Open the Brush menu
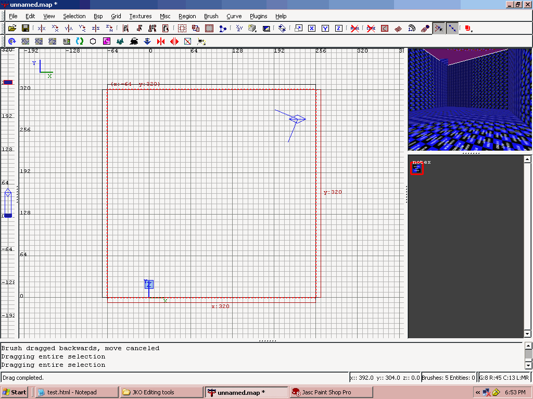The image size is (533, 399). pyautogui.click(x=211, y=16)
